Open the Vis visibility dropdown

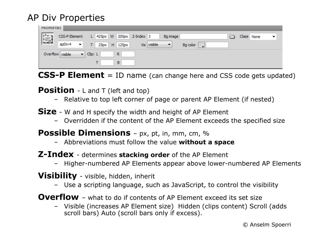[x=160, y=45]
